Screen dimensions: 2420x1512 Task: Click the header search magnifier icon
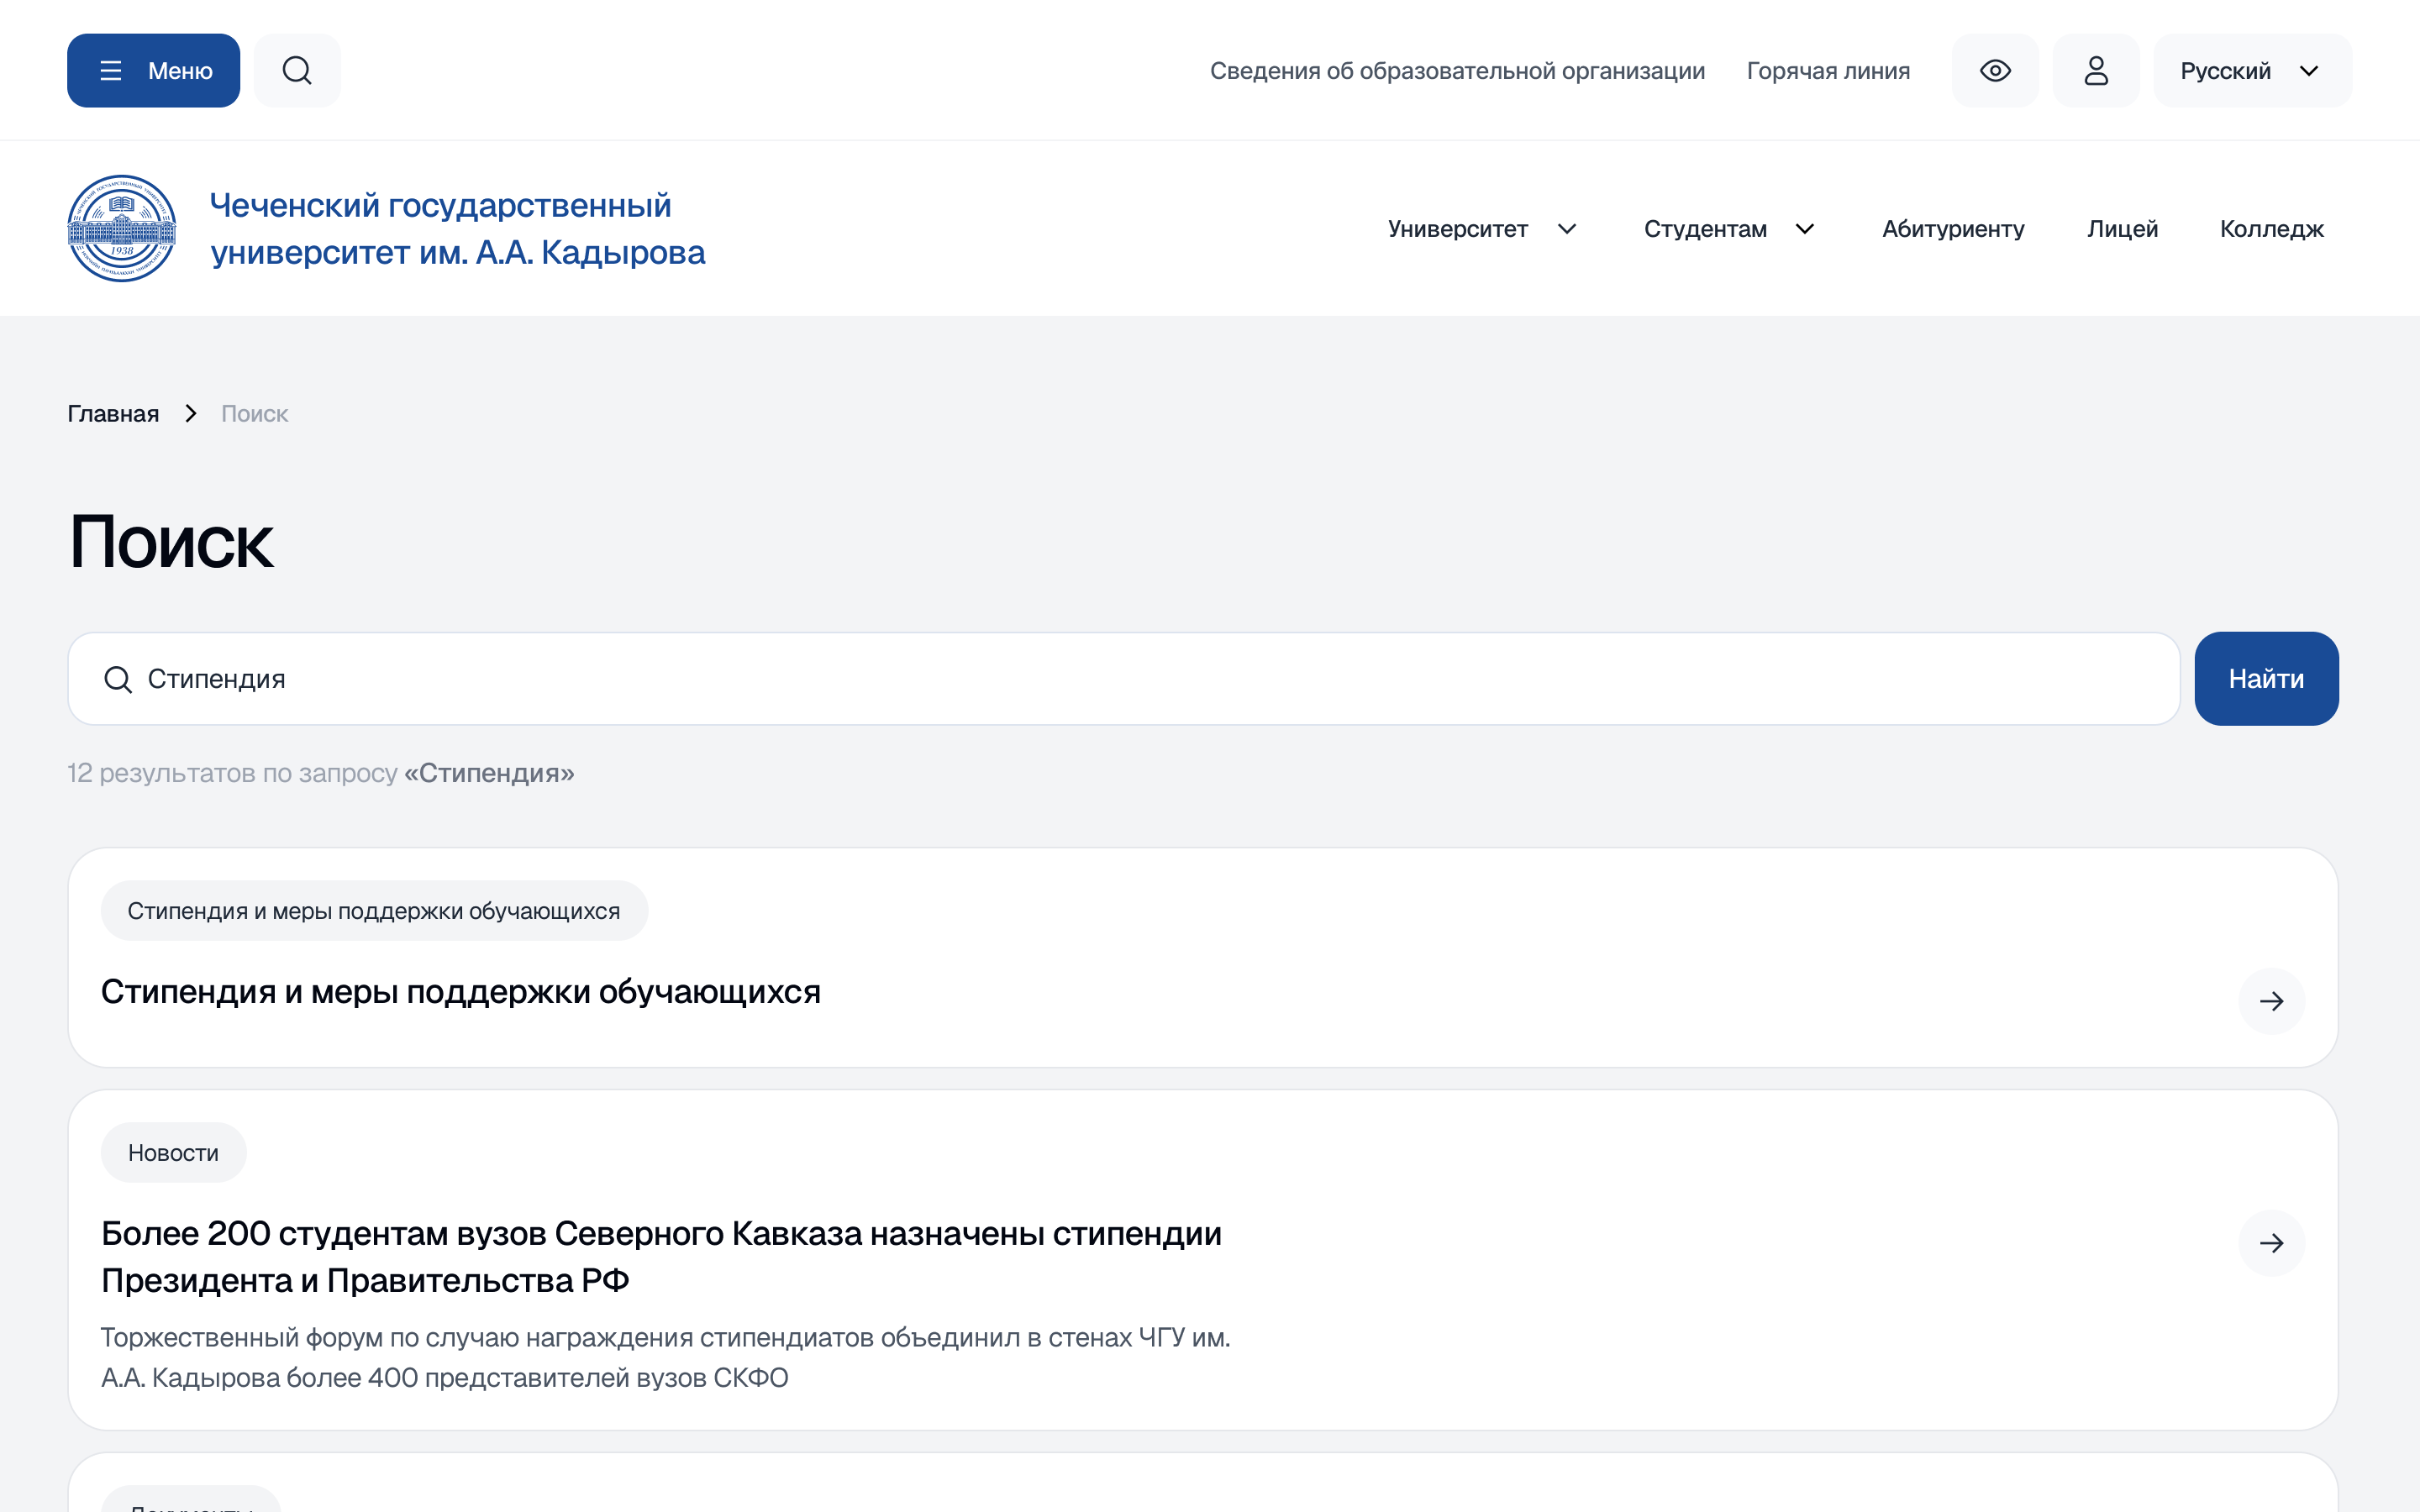click(x=297, y=71)
